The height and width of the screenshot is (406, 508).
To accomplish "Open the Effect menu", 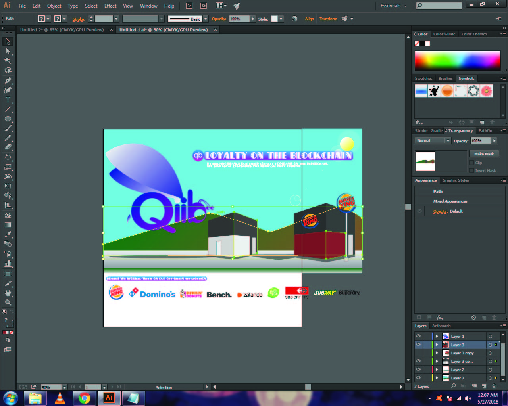I will [x=110, y=6].
